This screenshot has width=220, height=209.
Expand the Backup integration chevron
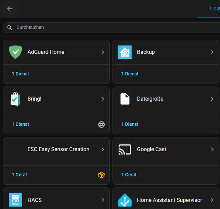click(x=212, y=52)
